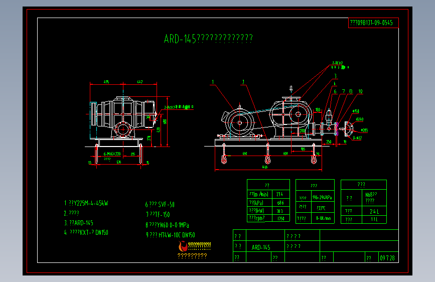Click legend item '3. ??ARD-145'

(x=79, y=223)
